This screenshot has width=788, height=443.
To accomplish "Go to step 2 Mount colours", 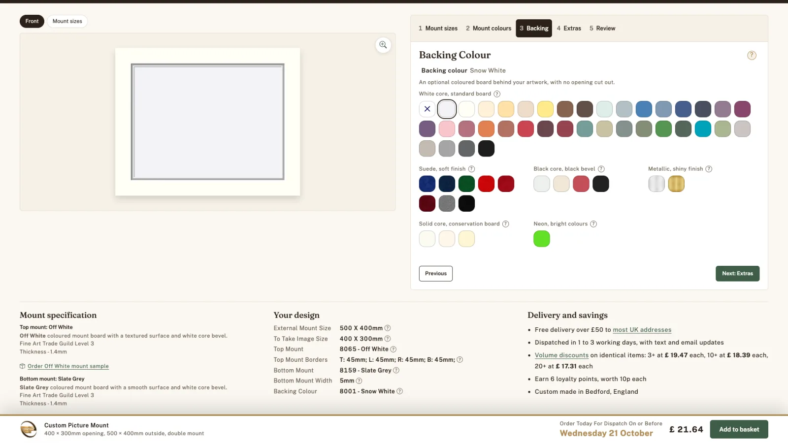I will click(x=489, y=29).
